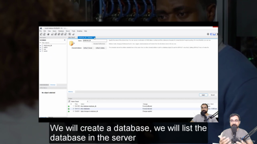This screenshot has height=144, width=257.
Task: Click the create new function toolbar icon
Action: [x=65, y=34]
